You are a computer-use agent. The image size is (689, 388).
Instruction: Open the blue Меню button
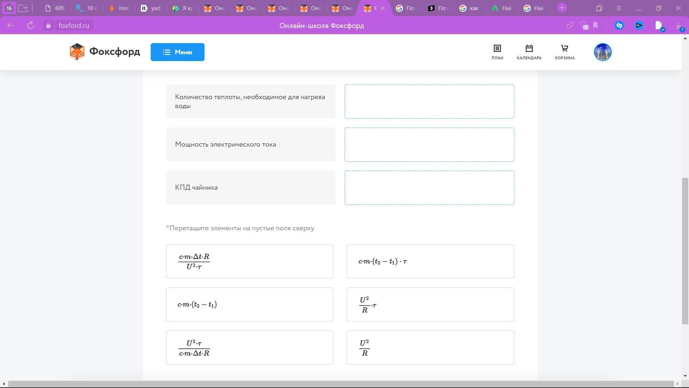[x=177, y=52]
